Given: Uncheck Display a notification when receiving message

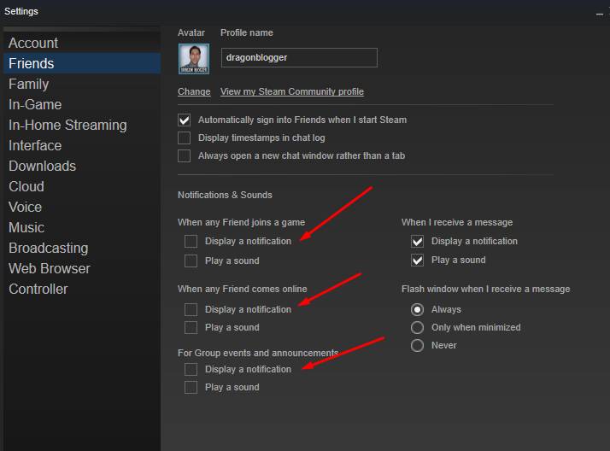Looking at the screenshot, I should point(417,241).
